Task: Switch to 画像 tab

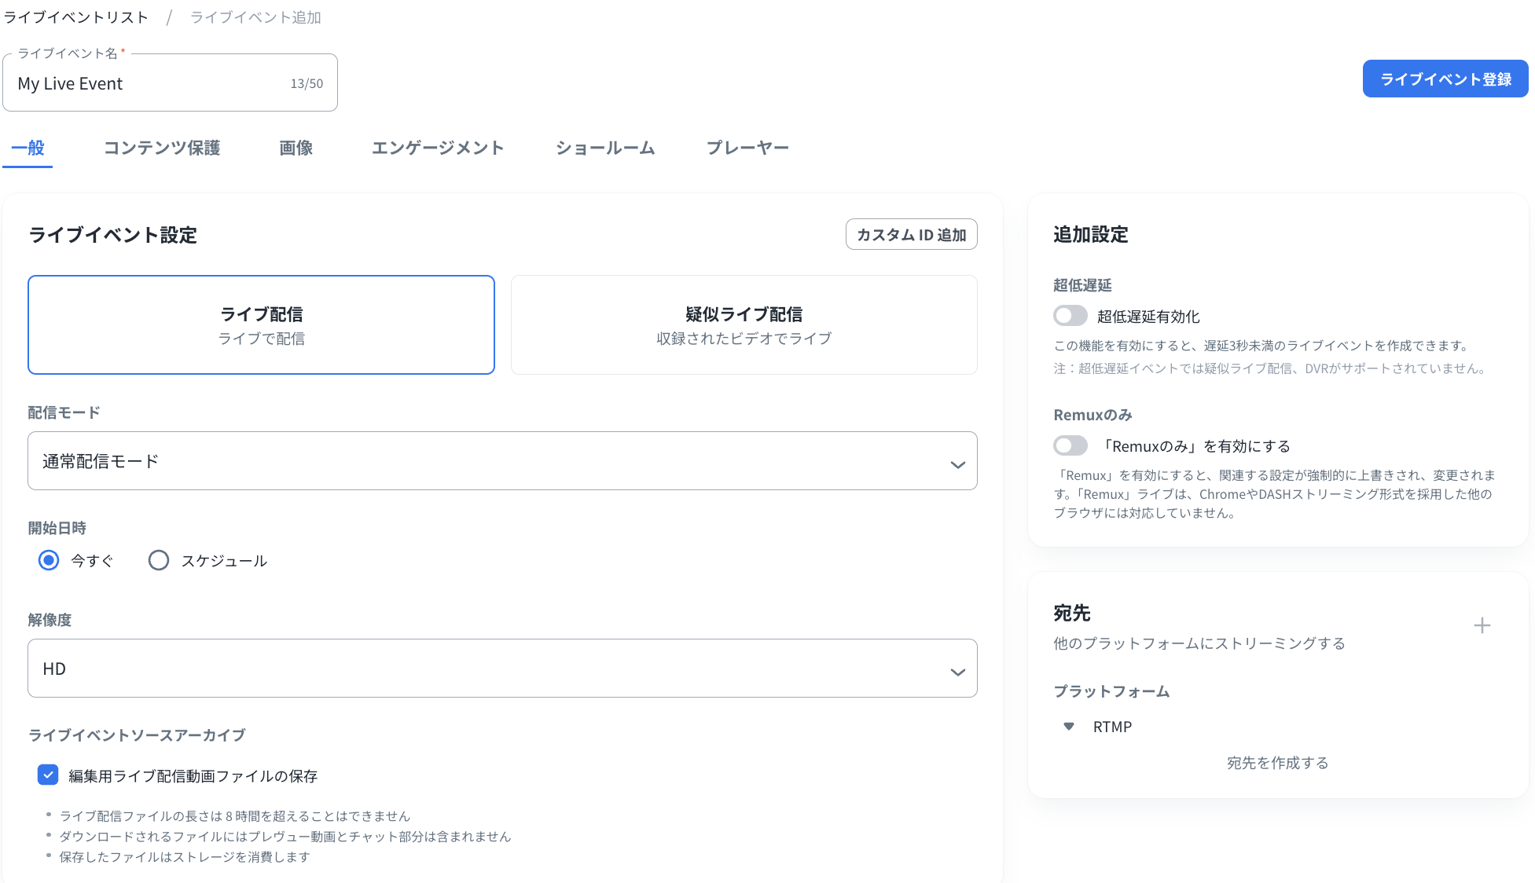Action: coord(296,148)
